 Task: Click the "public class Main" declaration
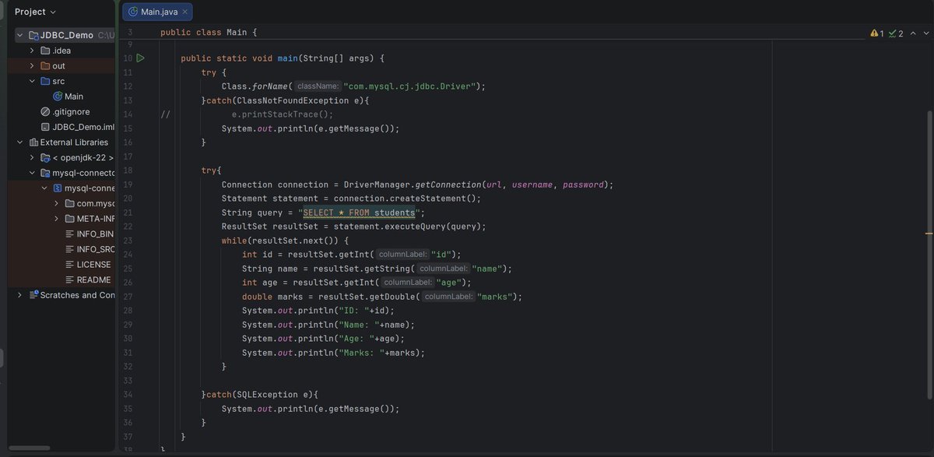(209, 32)
